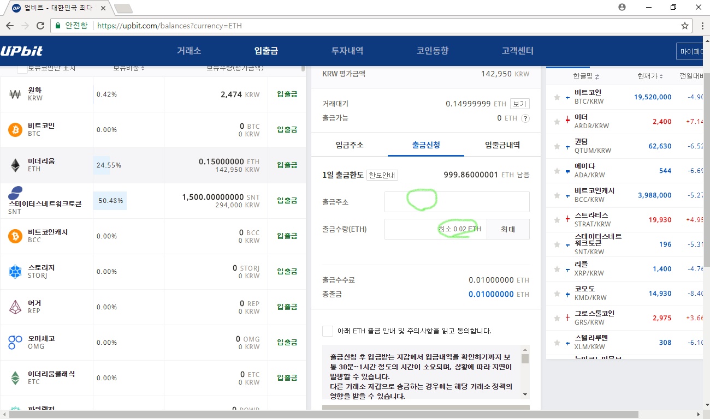Click the help question-mark icon next to 출금가능
This screenshot has height=419, width=710.
coord(525,118)
